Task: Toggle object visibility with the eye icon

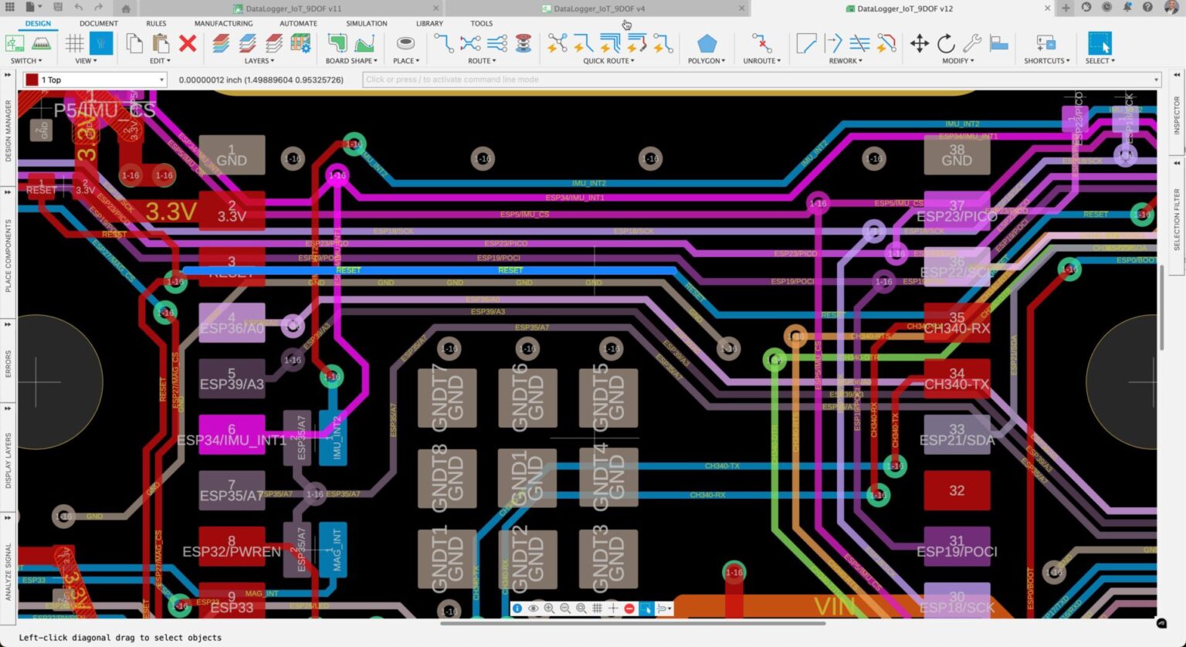Action: click(x=533, y=608)
